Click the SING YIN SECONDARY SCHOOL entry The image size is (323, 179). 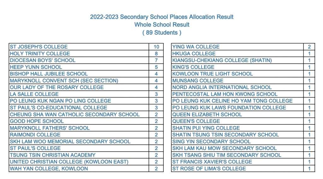pos(211,141)
